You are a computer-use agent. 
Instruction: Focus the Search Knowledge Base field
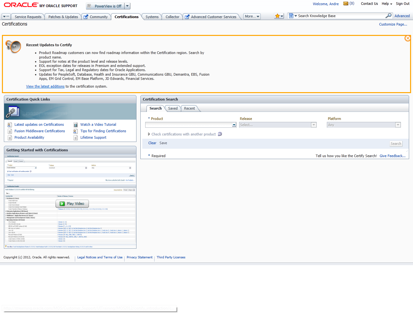click(340, 16)
